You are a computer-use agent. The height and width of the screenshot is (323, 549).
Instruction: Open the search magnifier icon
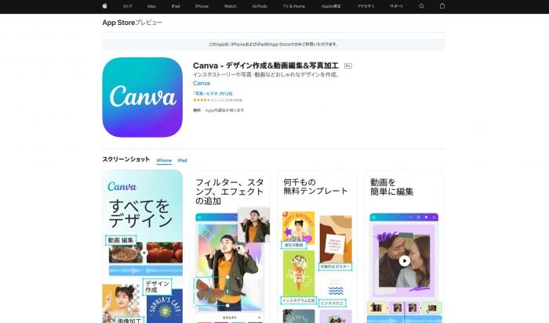click(422, 6)
